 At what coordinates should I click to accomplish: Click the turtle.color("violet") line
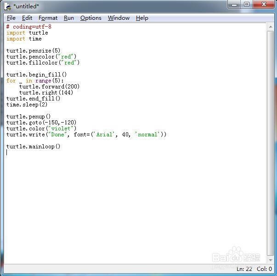point(41,129)
